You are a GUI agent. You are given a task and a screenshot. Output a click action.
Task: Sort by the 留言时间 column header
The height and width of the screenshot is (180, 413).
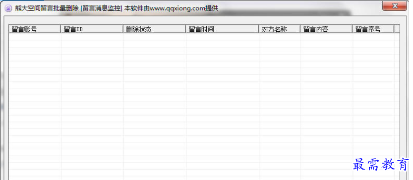point(222,29)
